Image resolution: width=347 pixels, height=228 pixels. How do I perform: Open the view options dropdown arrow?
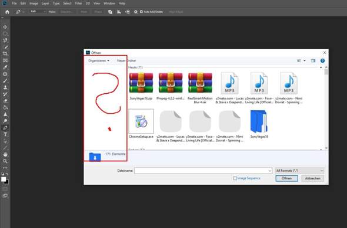(x=305, y=60)
